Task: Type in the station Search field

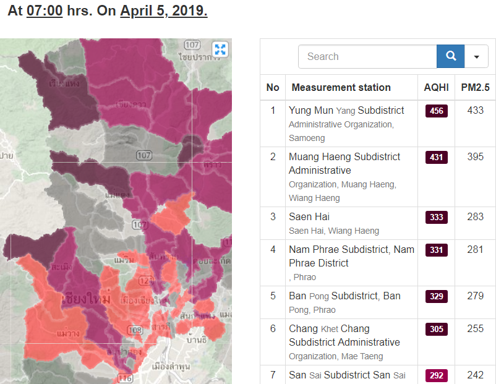Action: point(367,56)
